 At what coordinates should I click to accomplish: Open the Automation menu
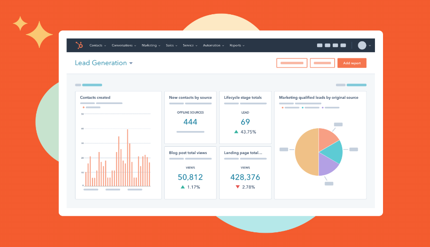click(x=213, y=46)
